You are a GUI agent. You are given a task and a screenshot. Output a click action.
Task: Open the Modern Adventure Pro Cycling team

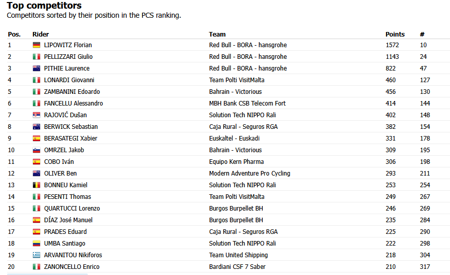coord(250,174)
